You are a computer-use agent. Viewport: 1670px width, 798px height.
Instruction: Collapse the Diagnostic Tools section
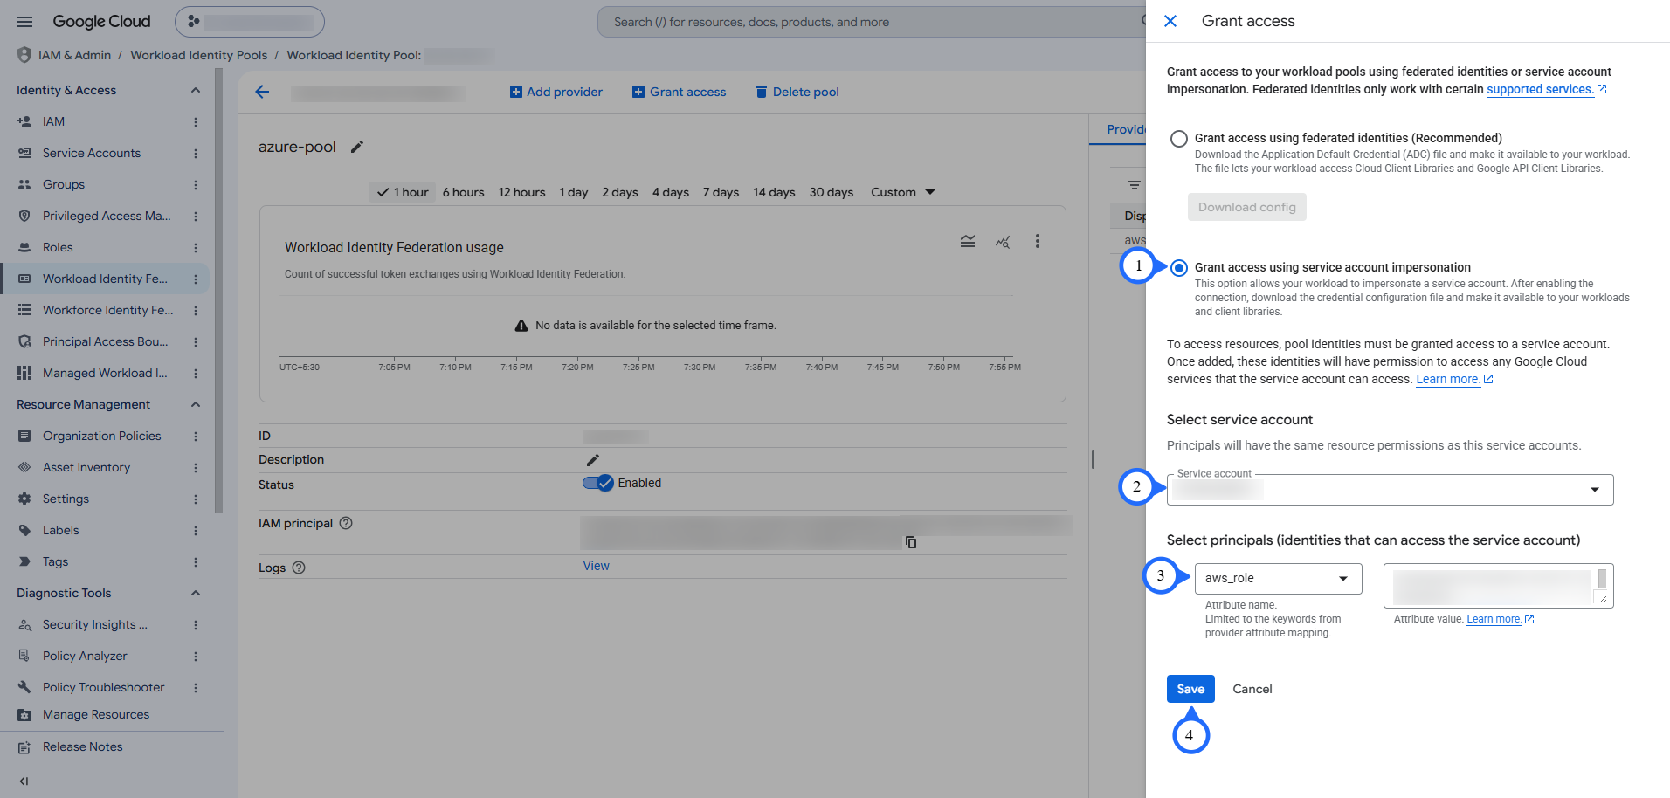point(196,593)
